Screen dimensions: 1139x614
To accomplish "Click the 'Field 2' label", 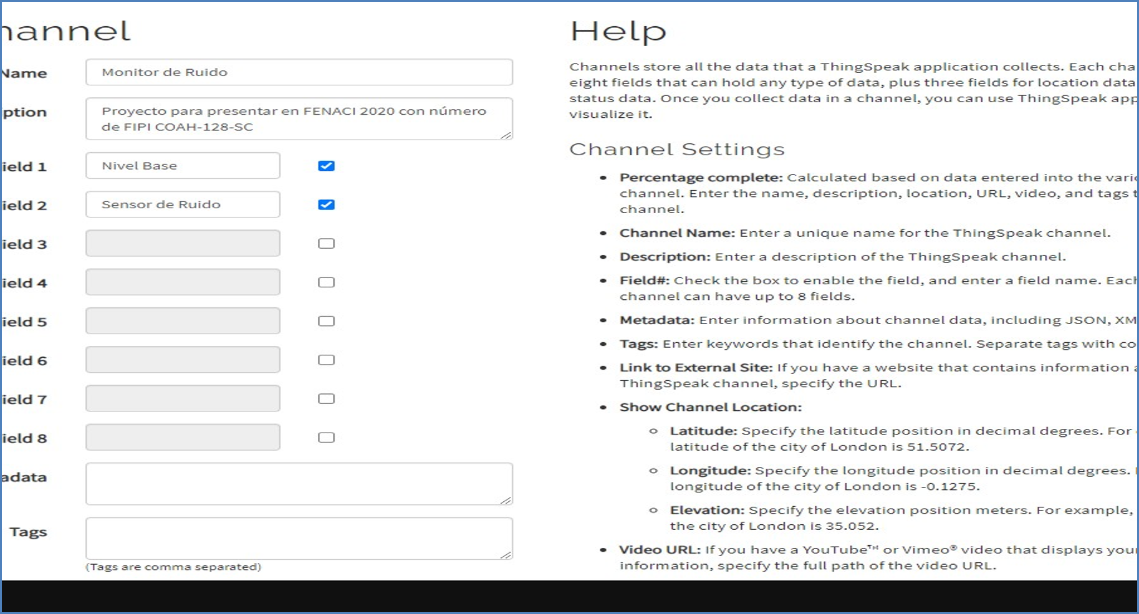I will pyautogui.click(x=24, y=206).
